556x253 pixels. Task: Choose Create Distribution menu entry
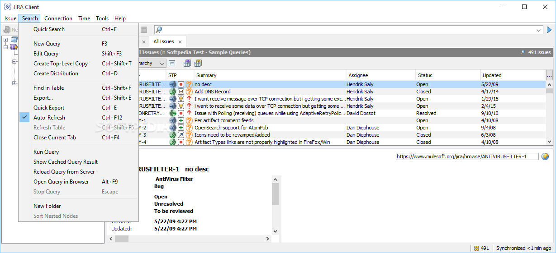[x=78, y=74]
